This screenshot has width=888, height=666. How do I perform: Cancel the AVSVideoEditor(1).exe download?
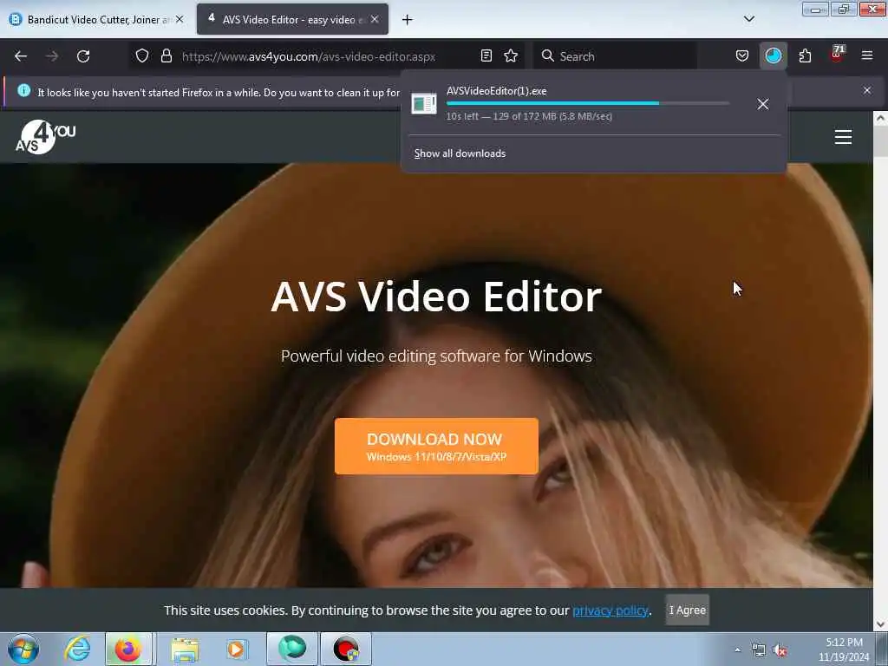pos(763,104)
